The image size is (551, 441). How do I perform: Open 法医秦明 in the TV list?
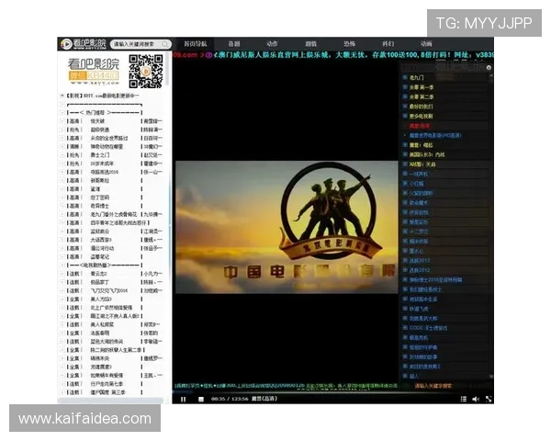coord(100,333)
